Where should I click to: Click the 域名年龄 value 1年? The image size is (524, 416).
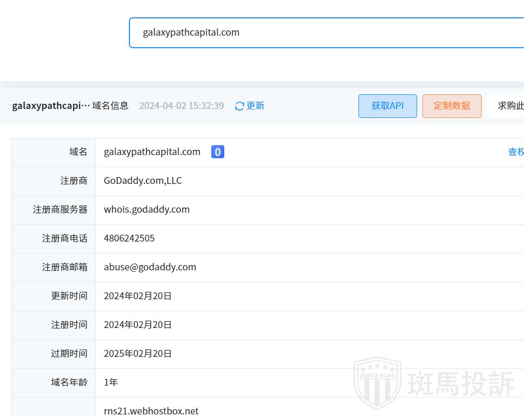111,382
